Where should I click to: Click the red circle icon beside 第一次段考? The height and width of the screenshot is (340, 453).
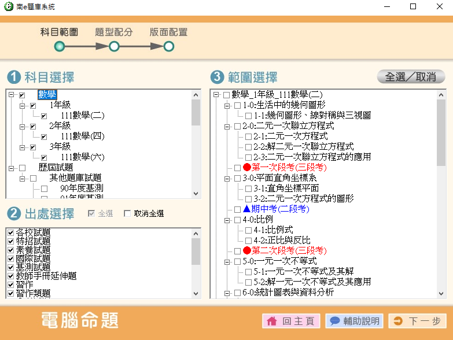[247, 168]
